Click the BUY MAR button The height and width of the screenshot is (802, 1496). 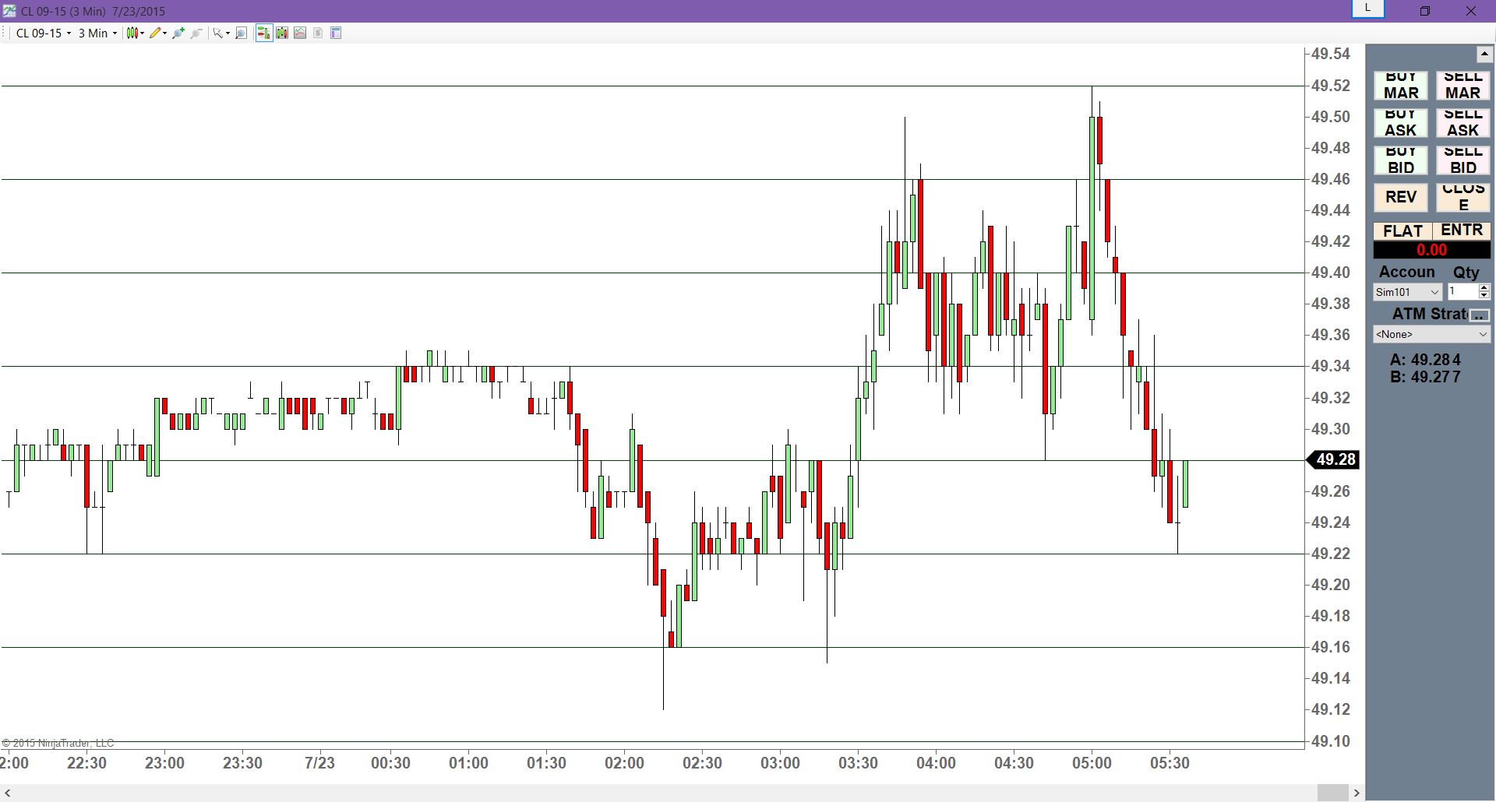click(x=1401, y=86)
